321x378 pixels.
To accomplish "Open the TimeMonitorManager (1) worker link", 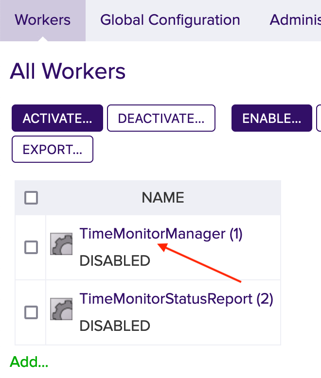I will (x=161, y=234).
